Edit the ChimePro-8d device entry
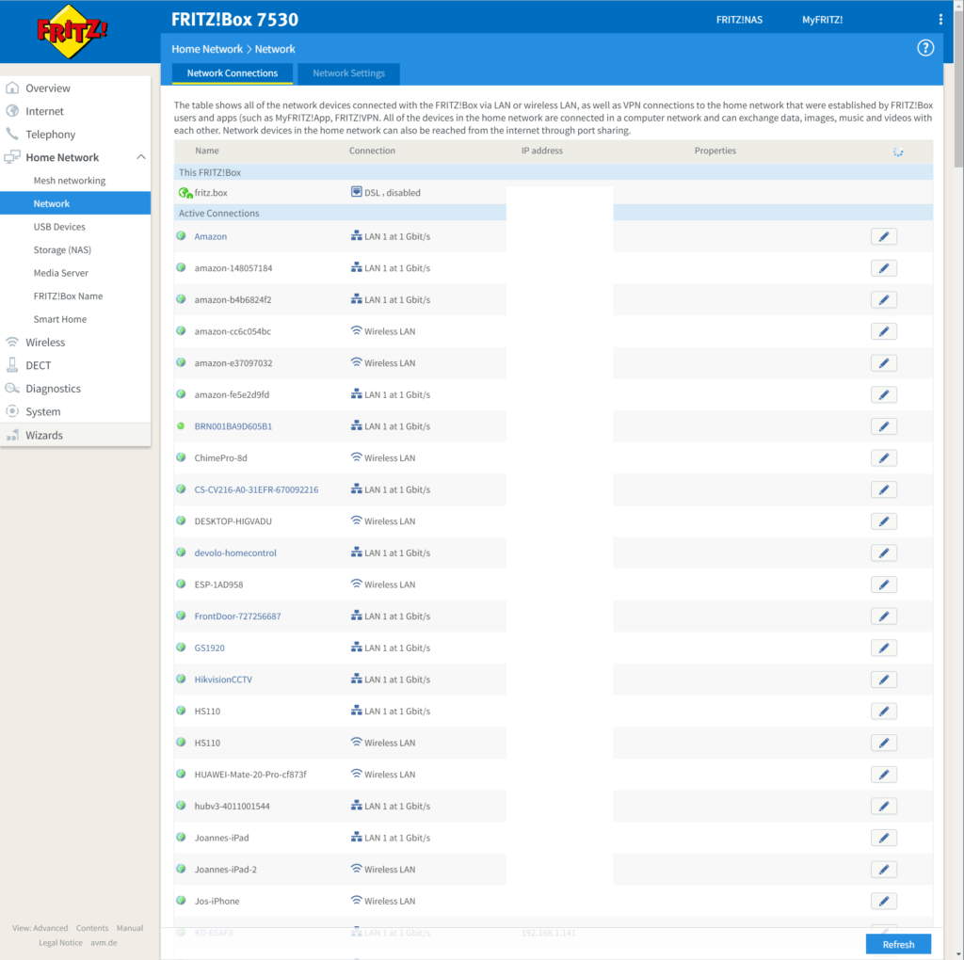This screenshot has height=960, width=964. [x=883, y=458]
